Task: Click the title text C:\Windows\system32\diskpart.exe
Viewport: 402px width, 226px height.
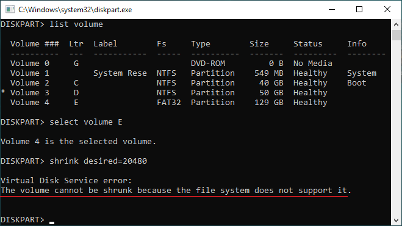Action: click(75, 10)
